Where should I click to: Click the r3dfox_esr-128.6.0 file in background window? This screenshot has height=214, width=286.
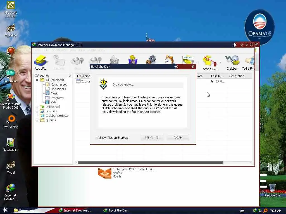pos(127,173)
